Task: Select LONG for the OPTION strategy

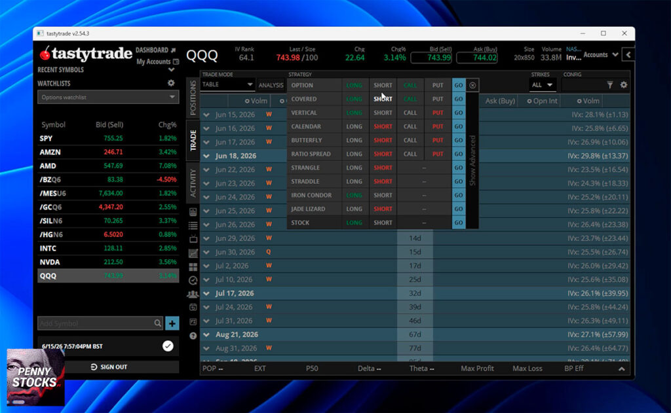Action: (354, 85)
